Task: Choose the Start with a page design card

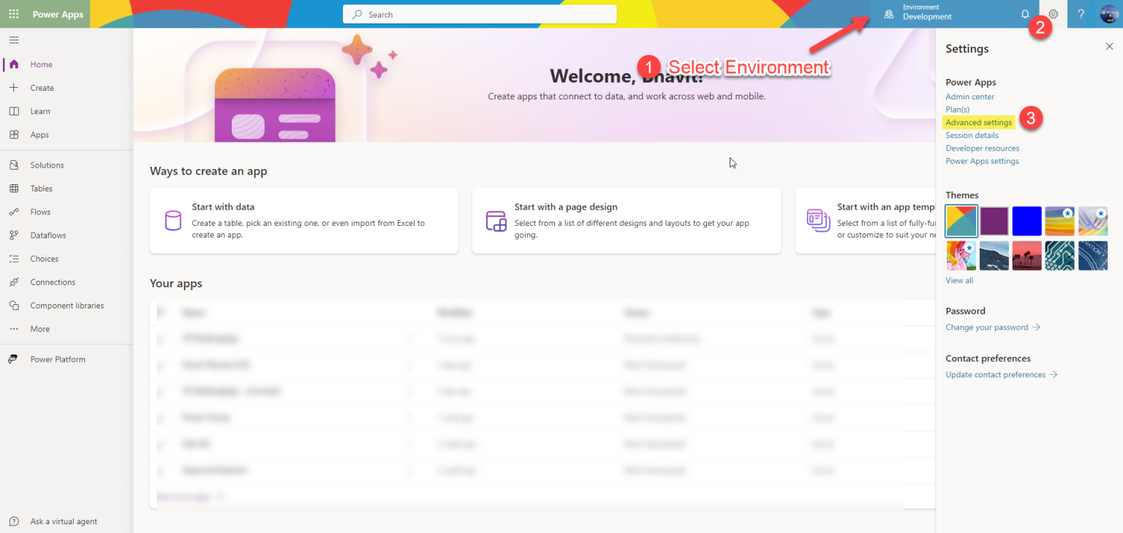Action: [x=627, y=221]
